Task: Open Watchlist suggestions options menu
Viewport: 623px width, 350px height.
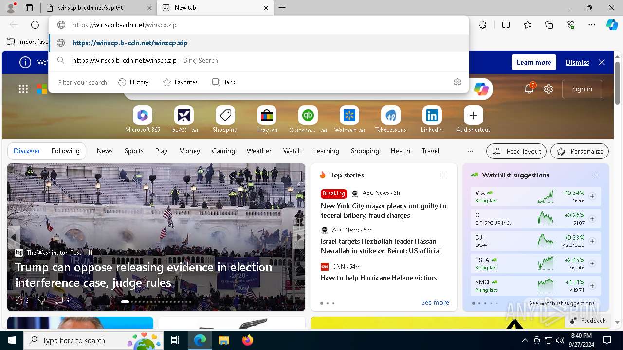Action: 594,175
